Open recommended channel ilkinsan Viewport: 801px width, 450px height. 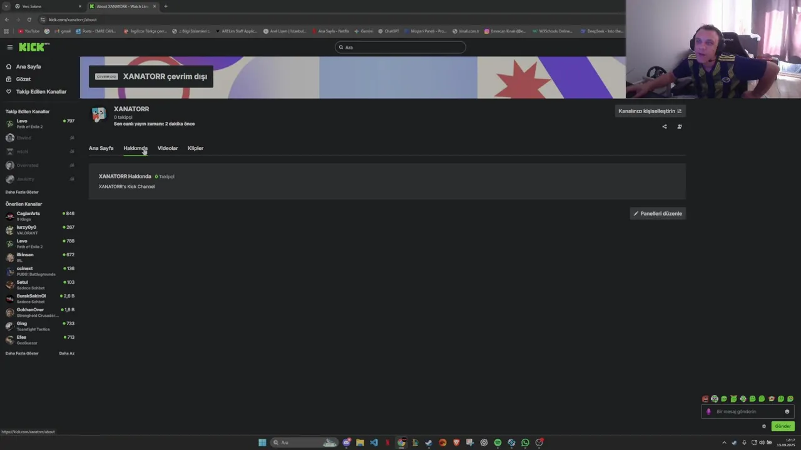39,257
